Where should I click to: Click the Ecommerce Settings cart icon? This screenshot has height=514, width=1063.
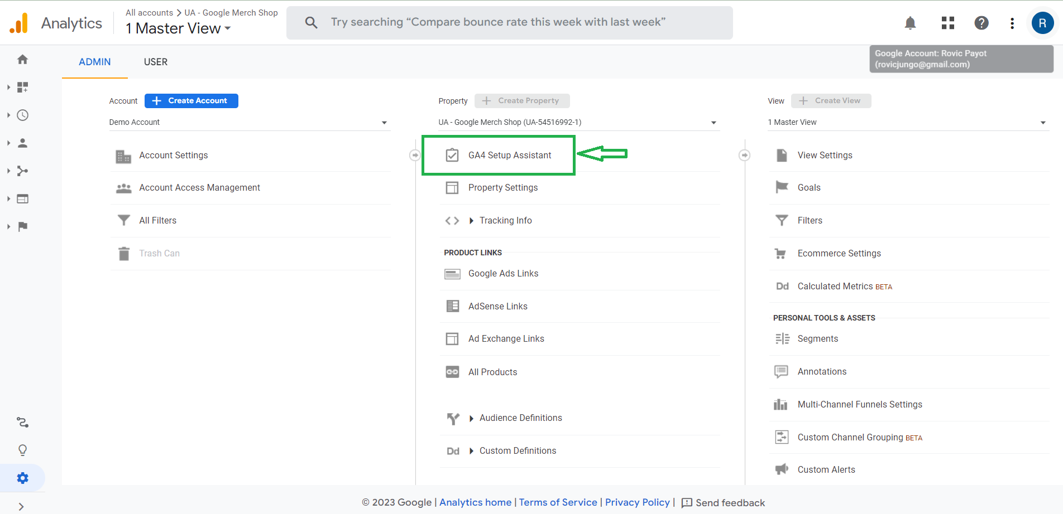[x=781, y=254]
